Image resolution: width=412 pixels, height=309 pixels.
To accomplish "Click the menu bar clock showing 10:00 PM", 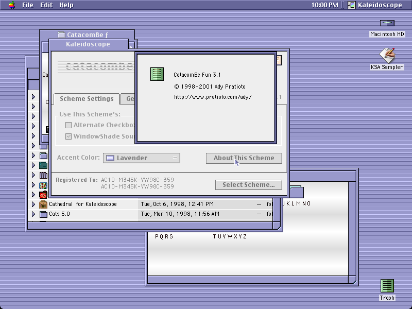I will click(325, 5).
